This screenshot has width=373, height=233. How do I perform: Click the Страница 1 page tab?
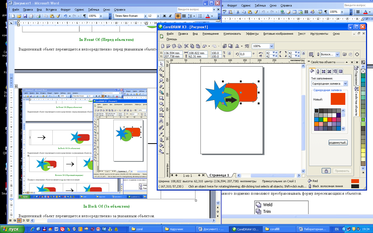(x=219, y=175)
